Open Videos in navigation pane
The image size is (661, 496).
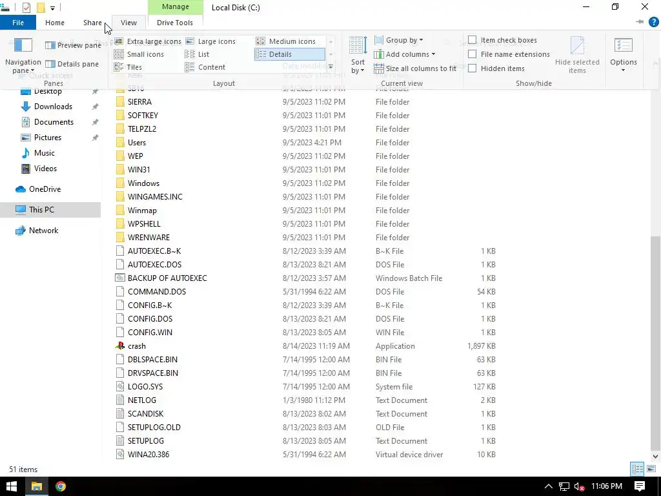click(x=45, y=169)
